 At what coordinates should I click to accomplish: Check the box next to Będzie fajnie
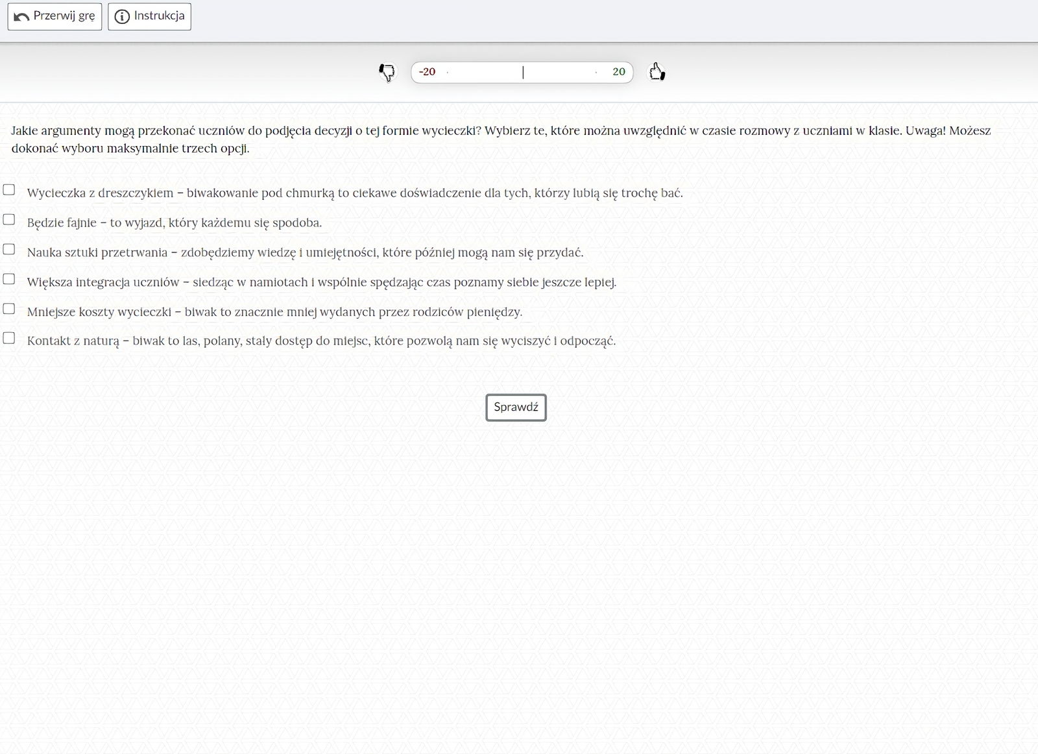pos(9,219)
